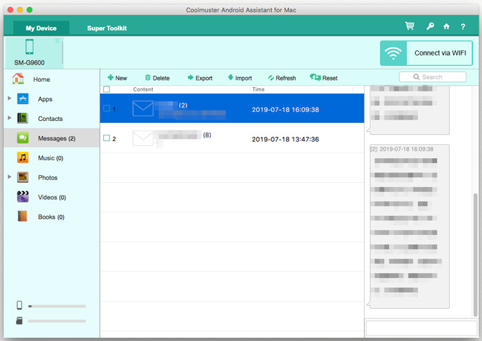Sort by the Content column header
This screenshot has width=482, height=341.
coord(143,89)
